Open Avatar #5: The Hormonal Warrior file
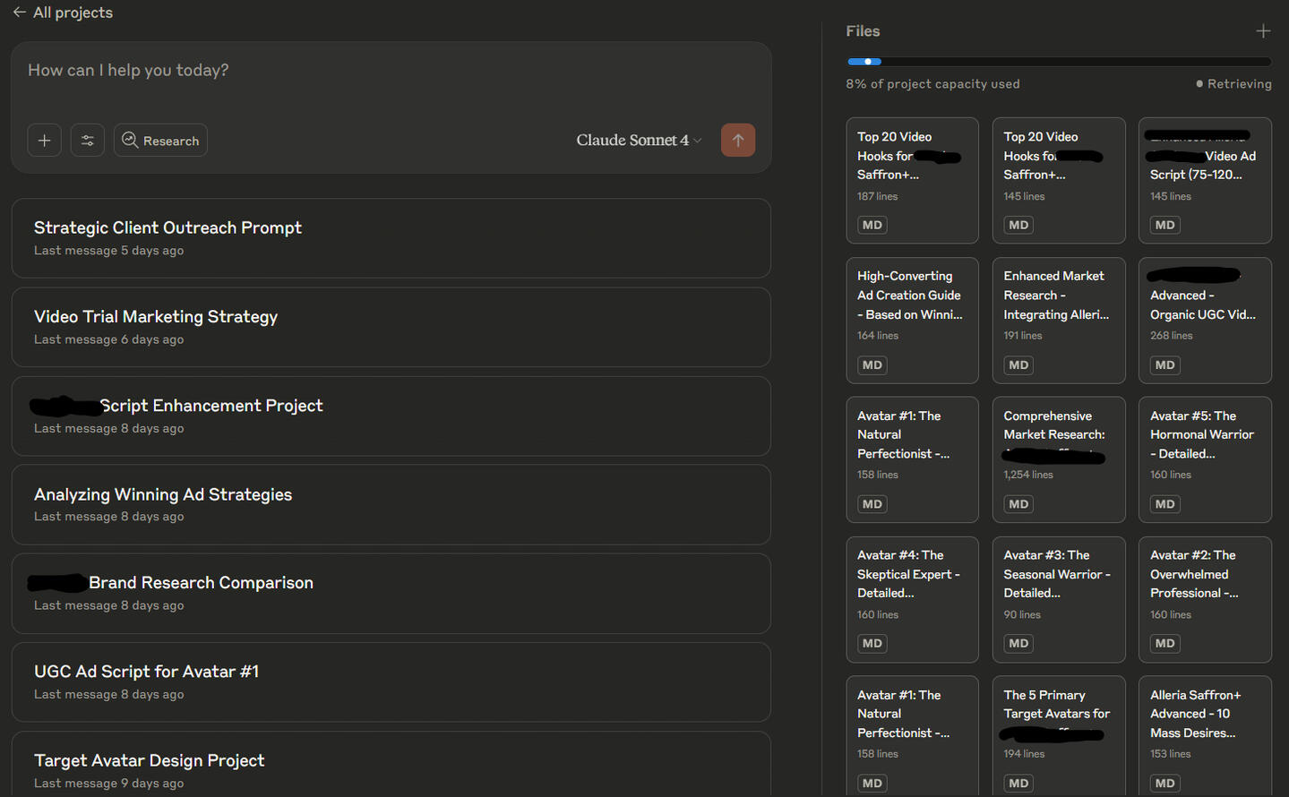Screen dimensions: 1289x797 coord(1204,444)
